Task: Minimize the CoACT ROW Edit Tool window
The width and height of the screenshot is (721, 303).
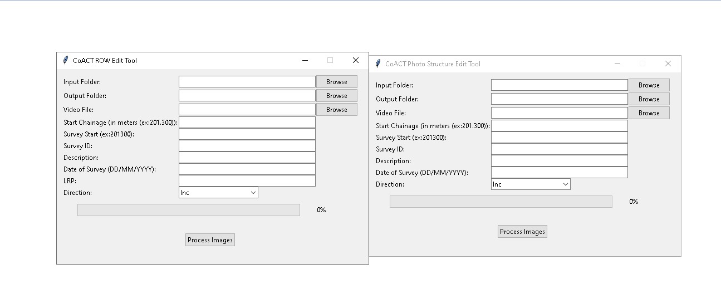Action: click(x=305, y=60)
